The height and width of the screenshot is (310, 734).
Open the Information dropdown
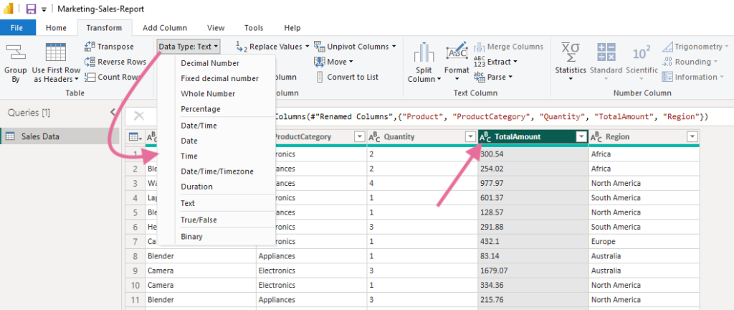click(693, 77)
